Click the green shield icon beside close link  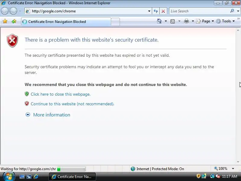pos(27,94)
